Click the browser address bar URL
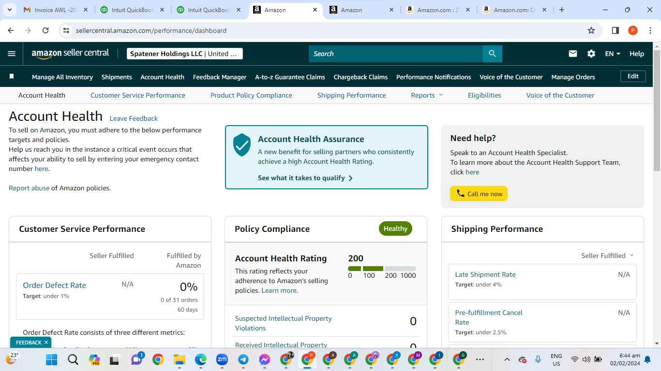The image size is (661, 371). tap(151, 30)
